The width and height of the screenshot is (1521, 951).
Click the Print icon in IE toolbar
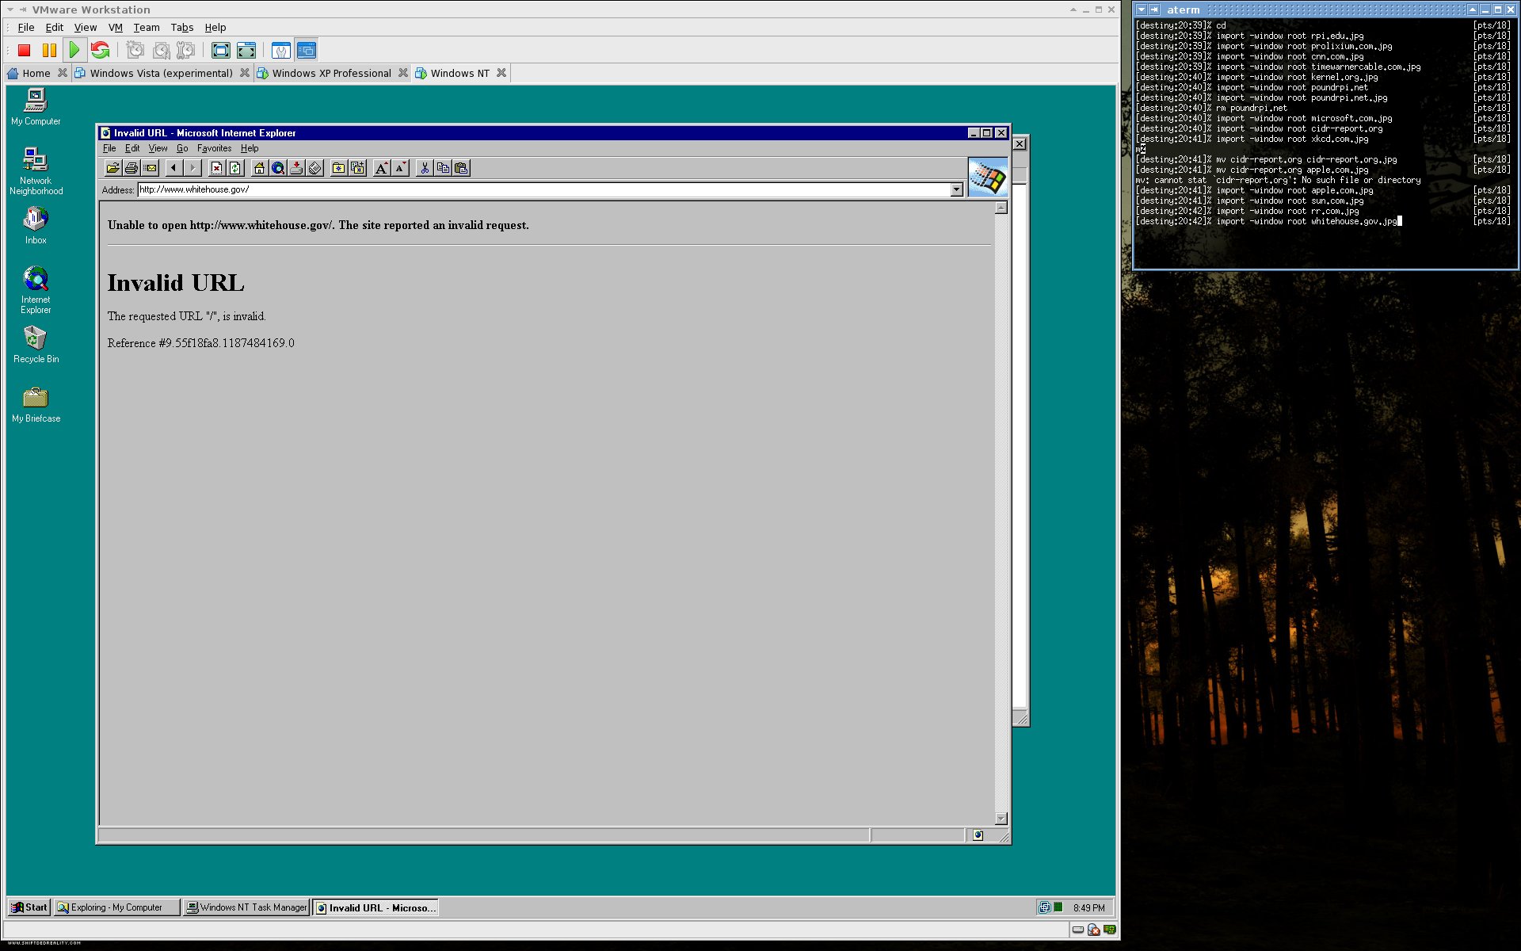click(x=132, y=168)
